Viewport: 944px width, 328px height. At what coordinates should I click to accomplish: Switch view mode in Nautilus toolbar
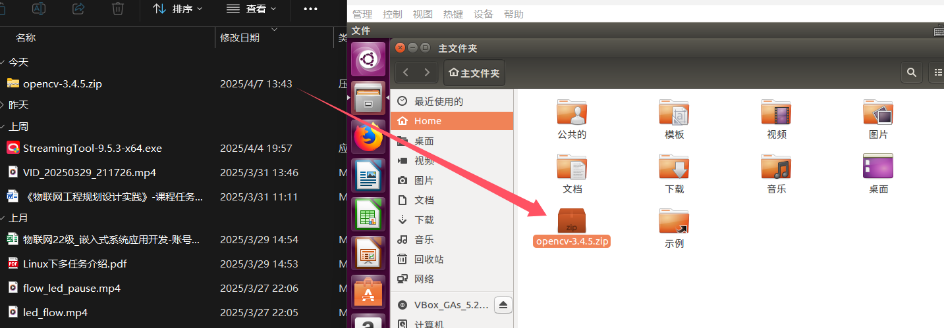tap(937, 72)
